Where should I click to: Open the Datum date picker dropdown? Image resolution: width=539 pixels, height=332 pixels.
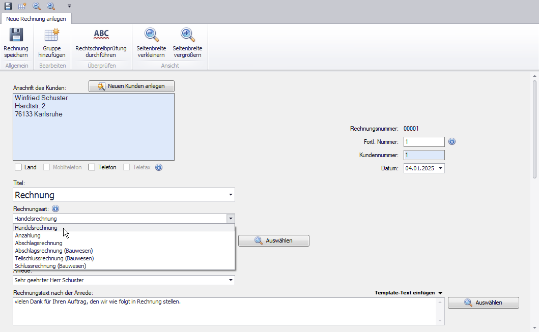[x=440, y=168]
